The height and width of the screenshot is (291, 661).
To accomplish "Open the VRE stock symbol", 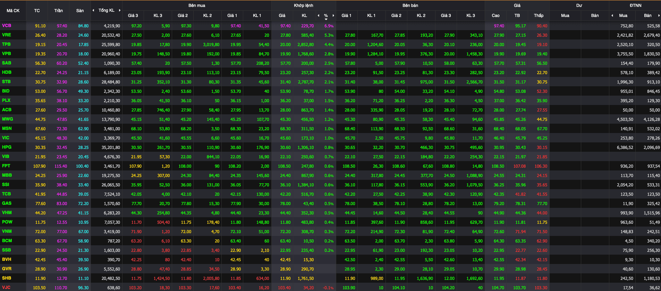I will click(x=7, y=35).
